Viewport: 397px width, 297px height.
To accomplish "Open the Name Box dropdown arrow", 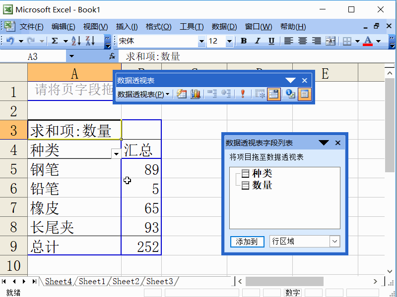I will point(71,56).
